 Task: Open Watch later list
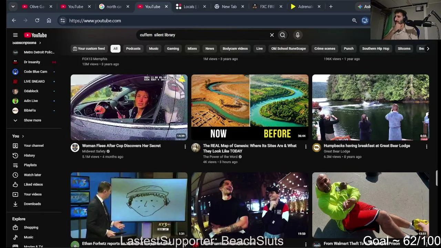click(32, 175)
